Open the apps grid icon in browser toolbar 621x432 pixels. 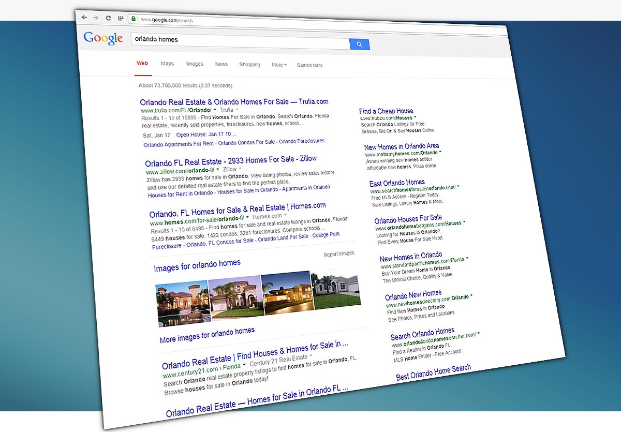coord(121,18)
